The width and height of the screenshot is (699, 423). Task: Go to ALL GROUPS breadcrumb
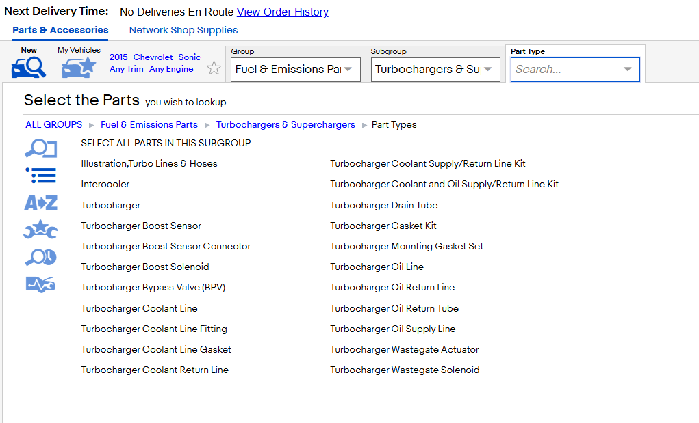[54, 124]
